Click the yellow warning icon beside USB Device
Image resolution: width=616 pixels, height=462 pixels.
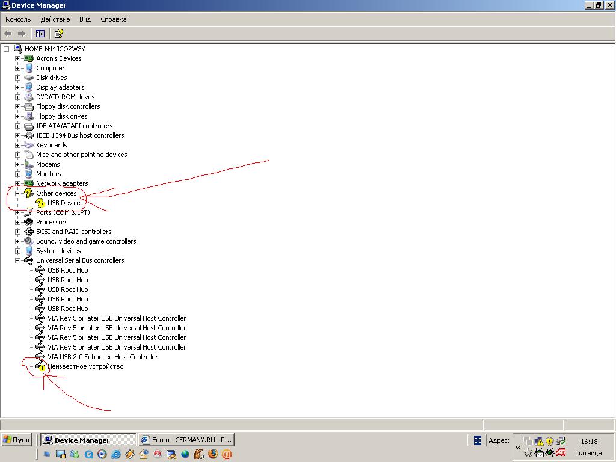40,203
